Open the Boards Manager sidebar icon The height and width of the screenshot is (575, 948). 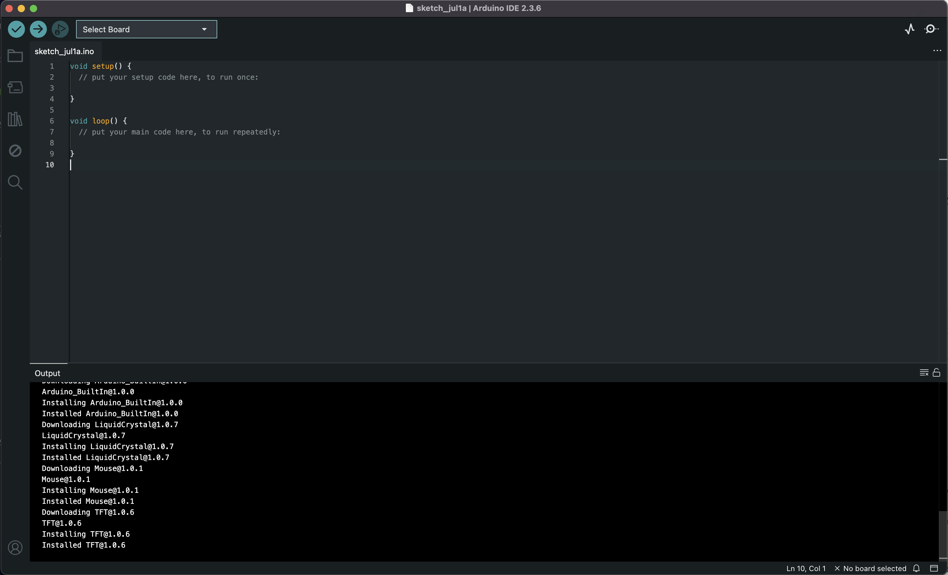click(x=16, y=87)
